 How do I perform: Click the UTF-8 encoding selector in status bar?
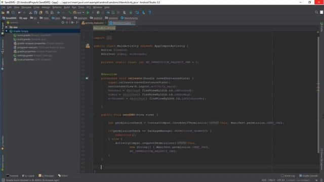tap(281, 180)
